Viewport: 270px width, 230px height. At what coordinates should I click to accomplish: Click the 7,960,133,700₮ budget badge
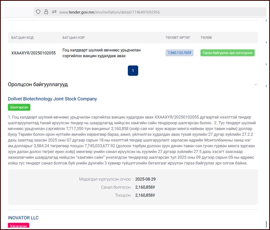tap(179, 53)
